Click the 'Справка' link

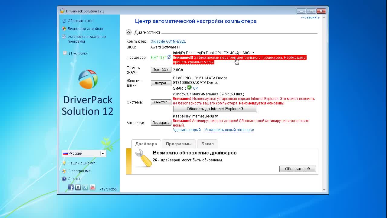[x=75, y=179]
